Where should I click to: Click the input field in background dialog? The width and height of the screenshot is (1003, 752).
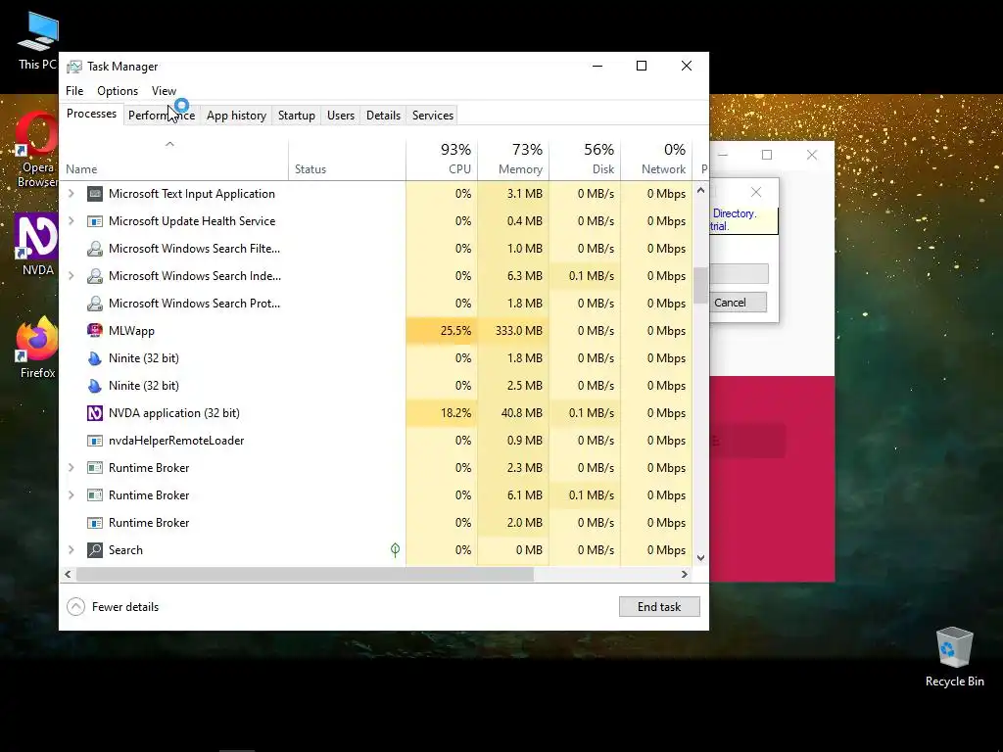(739, 274)
